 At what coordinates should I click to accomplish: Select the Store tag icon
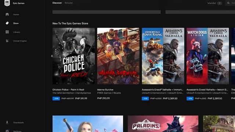tap(7, 23)
